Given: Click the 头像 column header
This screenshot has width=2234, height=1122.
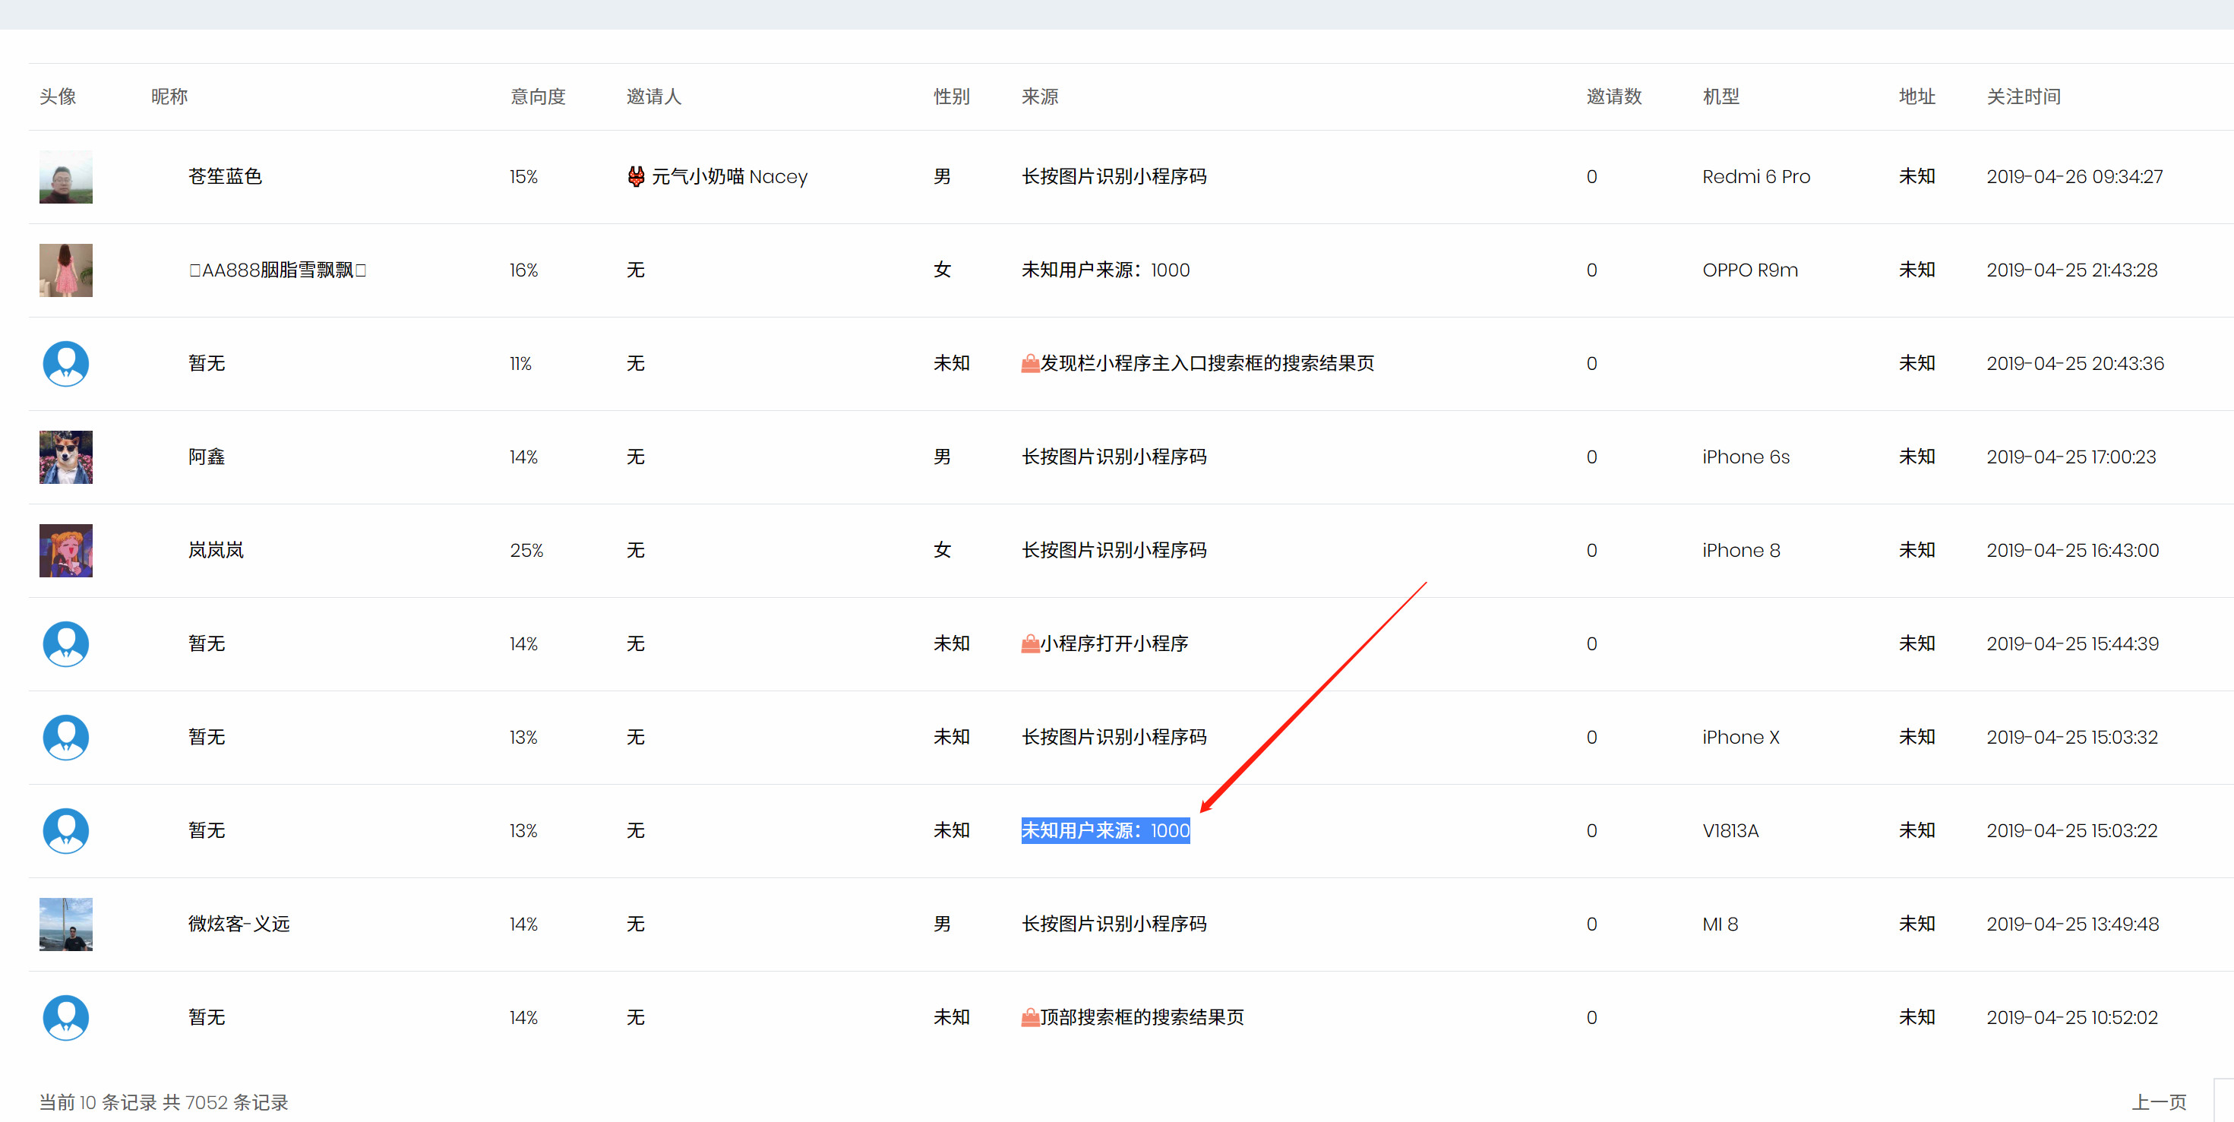Looking at the screenshot, I should click(57, 96).
